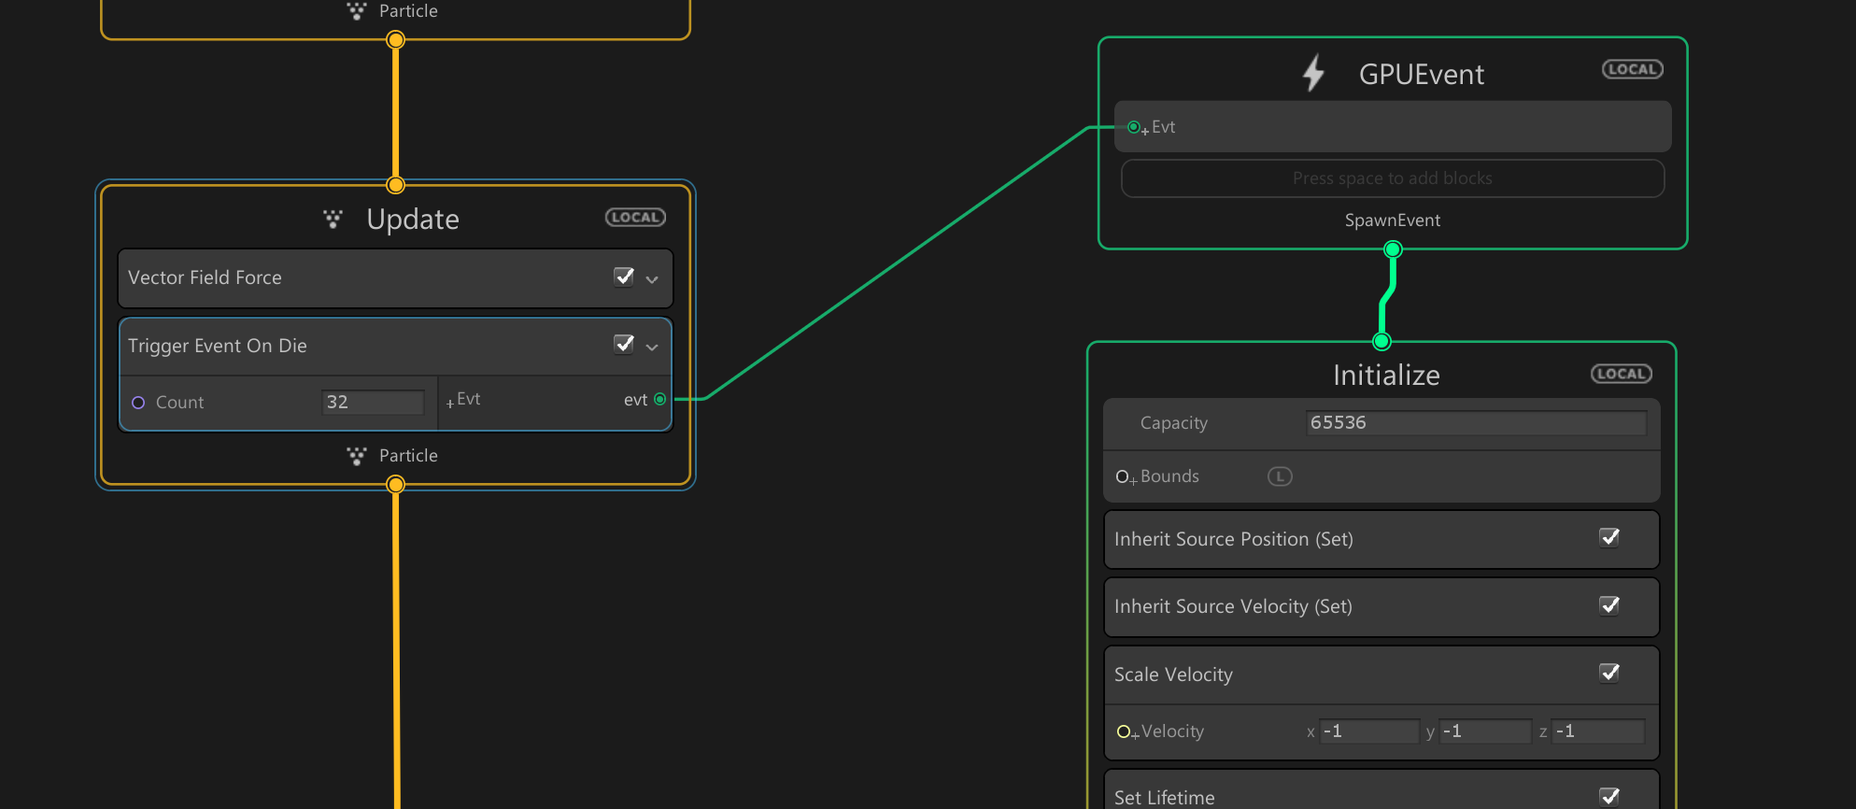This screenshot has height=809, width=1856.
Task: Switch LOCAL space badge on Initialize context
Action: tap(1621, 375)
